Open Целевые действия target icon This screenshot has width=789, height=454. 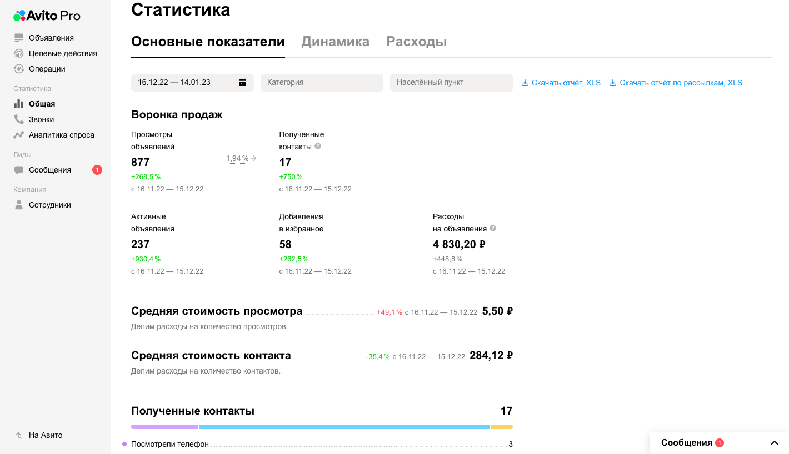click(19, 53)
